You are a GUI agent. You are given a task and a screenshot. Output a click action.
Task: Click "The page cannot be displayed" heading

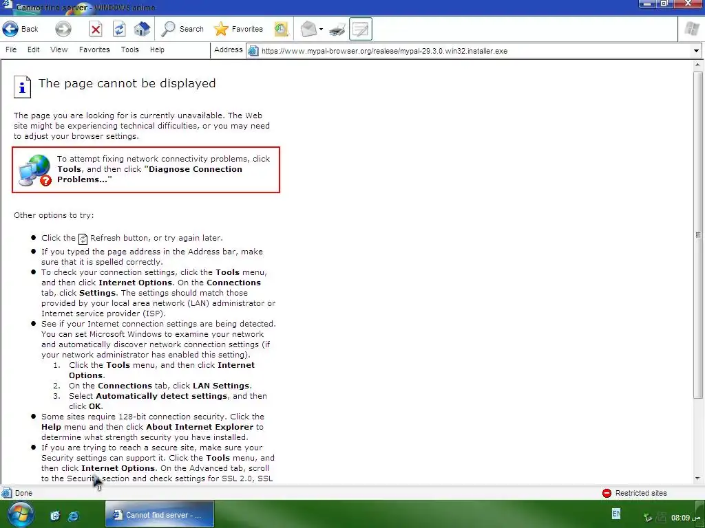pyautogui.click(x=127, y=83)
